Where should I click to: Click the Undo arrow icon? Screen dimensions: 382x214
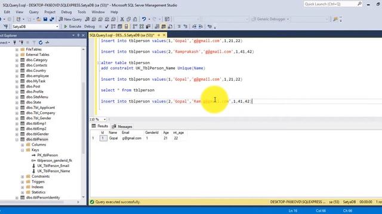[144, 19]
